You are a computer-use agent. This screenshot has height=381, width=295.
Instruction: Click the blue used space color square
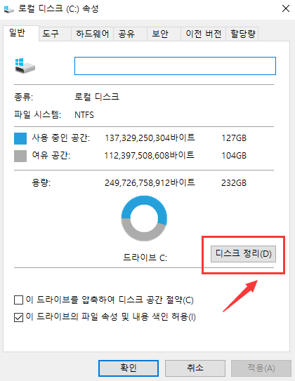(20, 138)
